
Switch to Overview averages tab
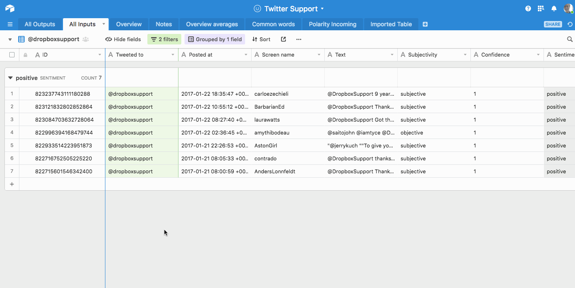coord(212,24)
